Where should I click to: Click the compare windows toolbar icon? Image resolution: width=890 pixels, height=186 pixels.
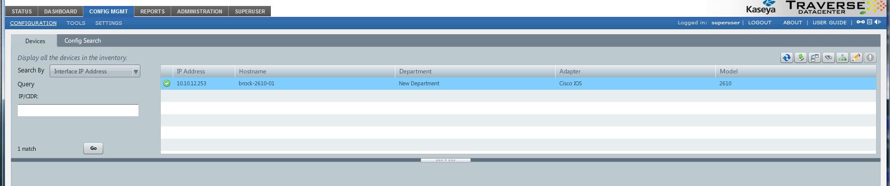[x=815, y=58]
